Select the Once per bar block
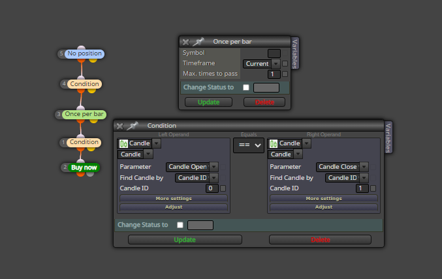This screenshot has width=442, height=279. (84, 114)
